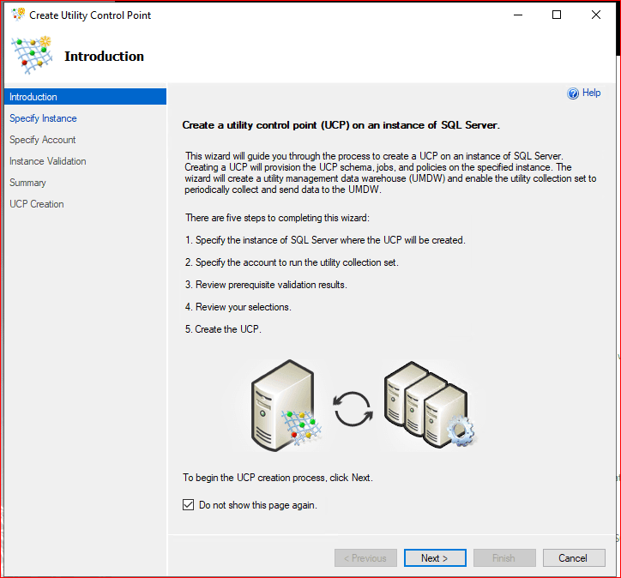Viewport: 621px width, 578px height.
Task: Maximize the wizard window
Action: tap(557, 15)
